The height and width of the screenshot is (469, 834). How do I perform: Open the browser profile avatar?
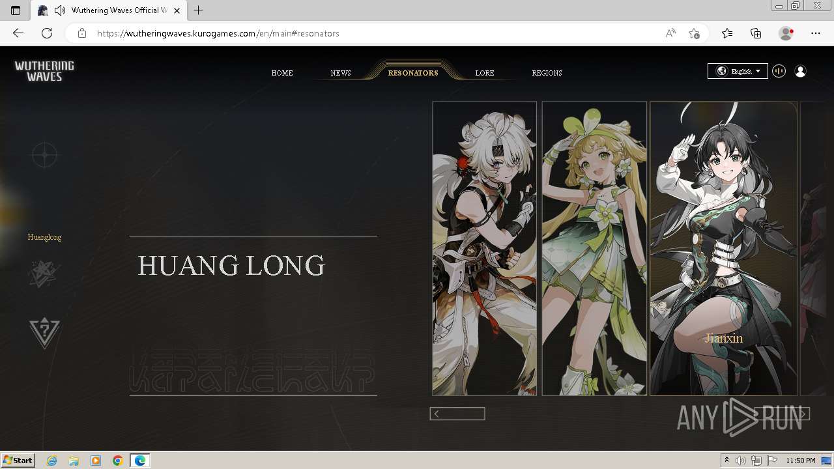pyautogui.click(x=786, y=33)
